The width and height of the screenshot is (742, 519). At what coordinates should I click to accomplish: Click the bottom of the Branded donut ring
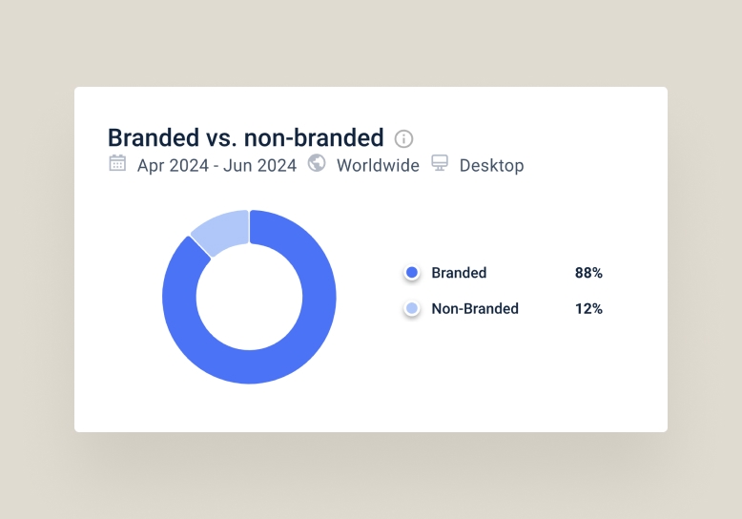[249, 367]
